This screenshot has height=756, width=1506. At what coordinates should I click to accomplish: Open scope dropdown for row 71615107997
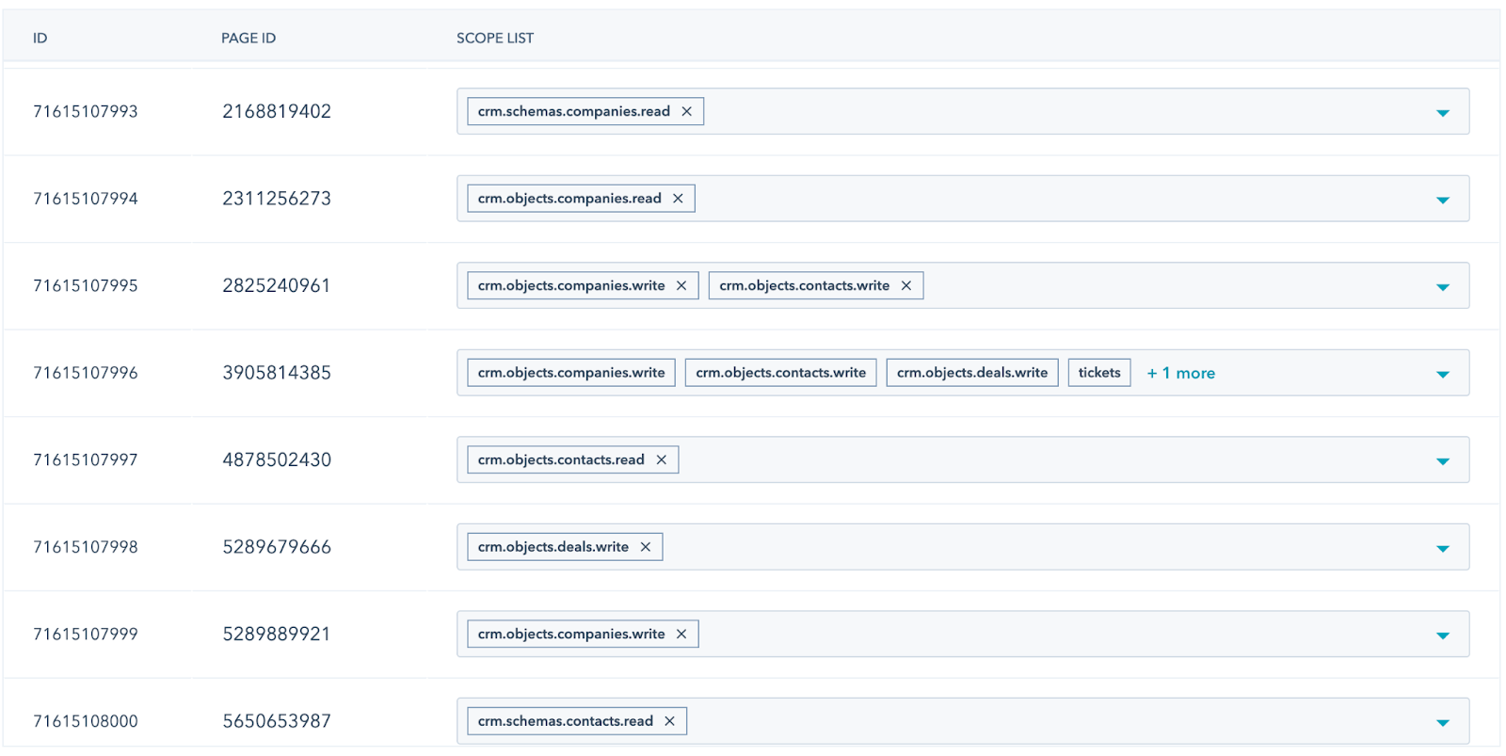click(1443, 461)
